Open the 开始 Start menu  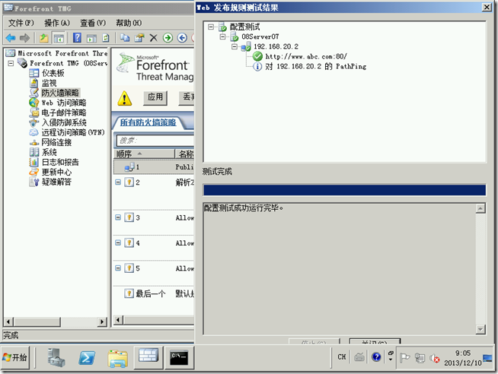[15, 357]
